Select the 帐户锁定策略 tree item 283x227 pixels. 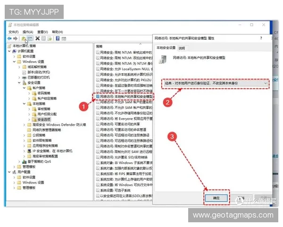click(x=47, y=99)
